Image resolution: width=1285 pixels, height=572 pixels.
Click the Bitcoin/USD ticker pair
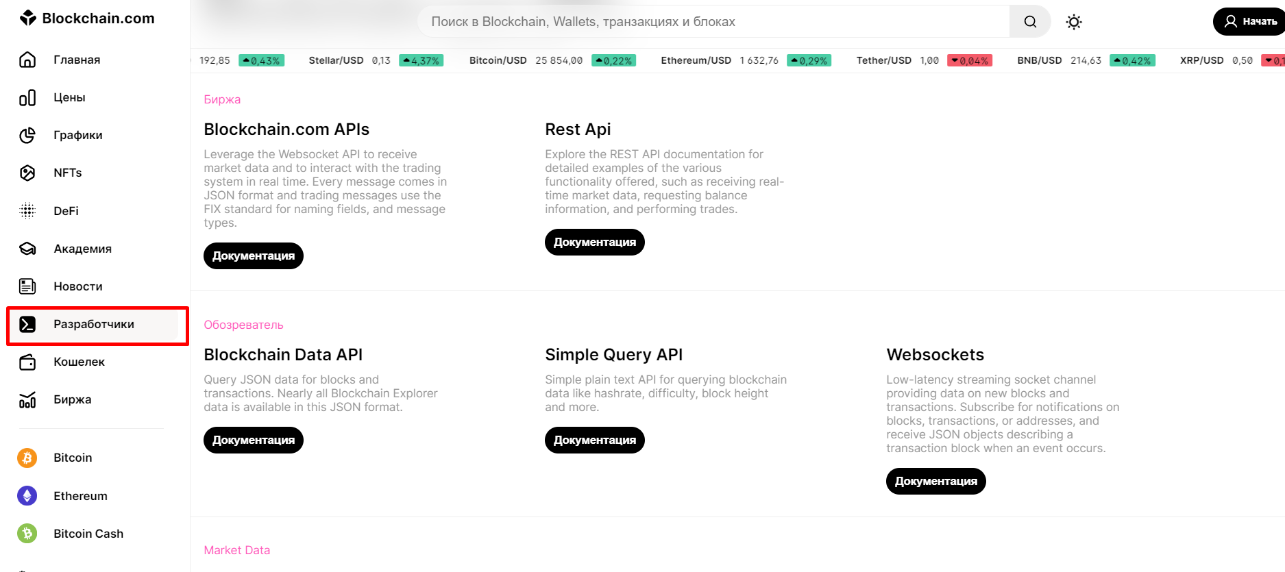[498, 60]
